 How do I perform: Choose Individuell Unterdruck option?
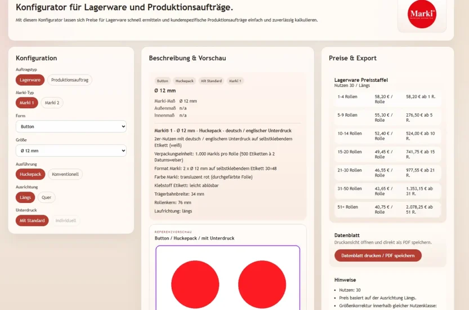(66, 220)
